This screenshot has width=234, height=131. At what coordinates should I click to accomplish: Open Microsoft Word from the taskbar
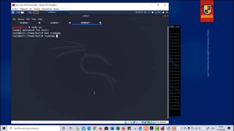click(x=112, y=128)
